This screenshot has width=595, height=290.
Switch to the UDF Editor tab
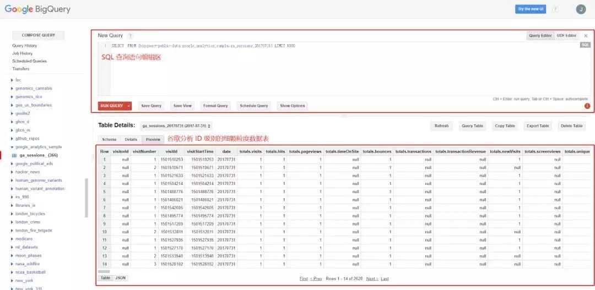[x=566, y=36]
